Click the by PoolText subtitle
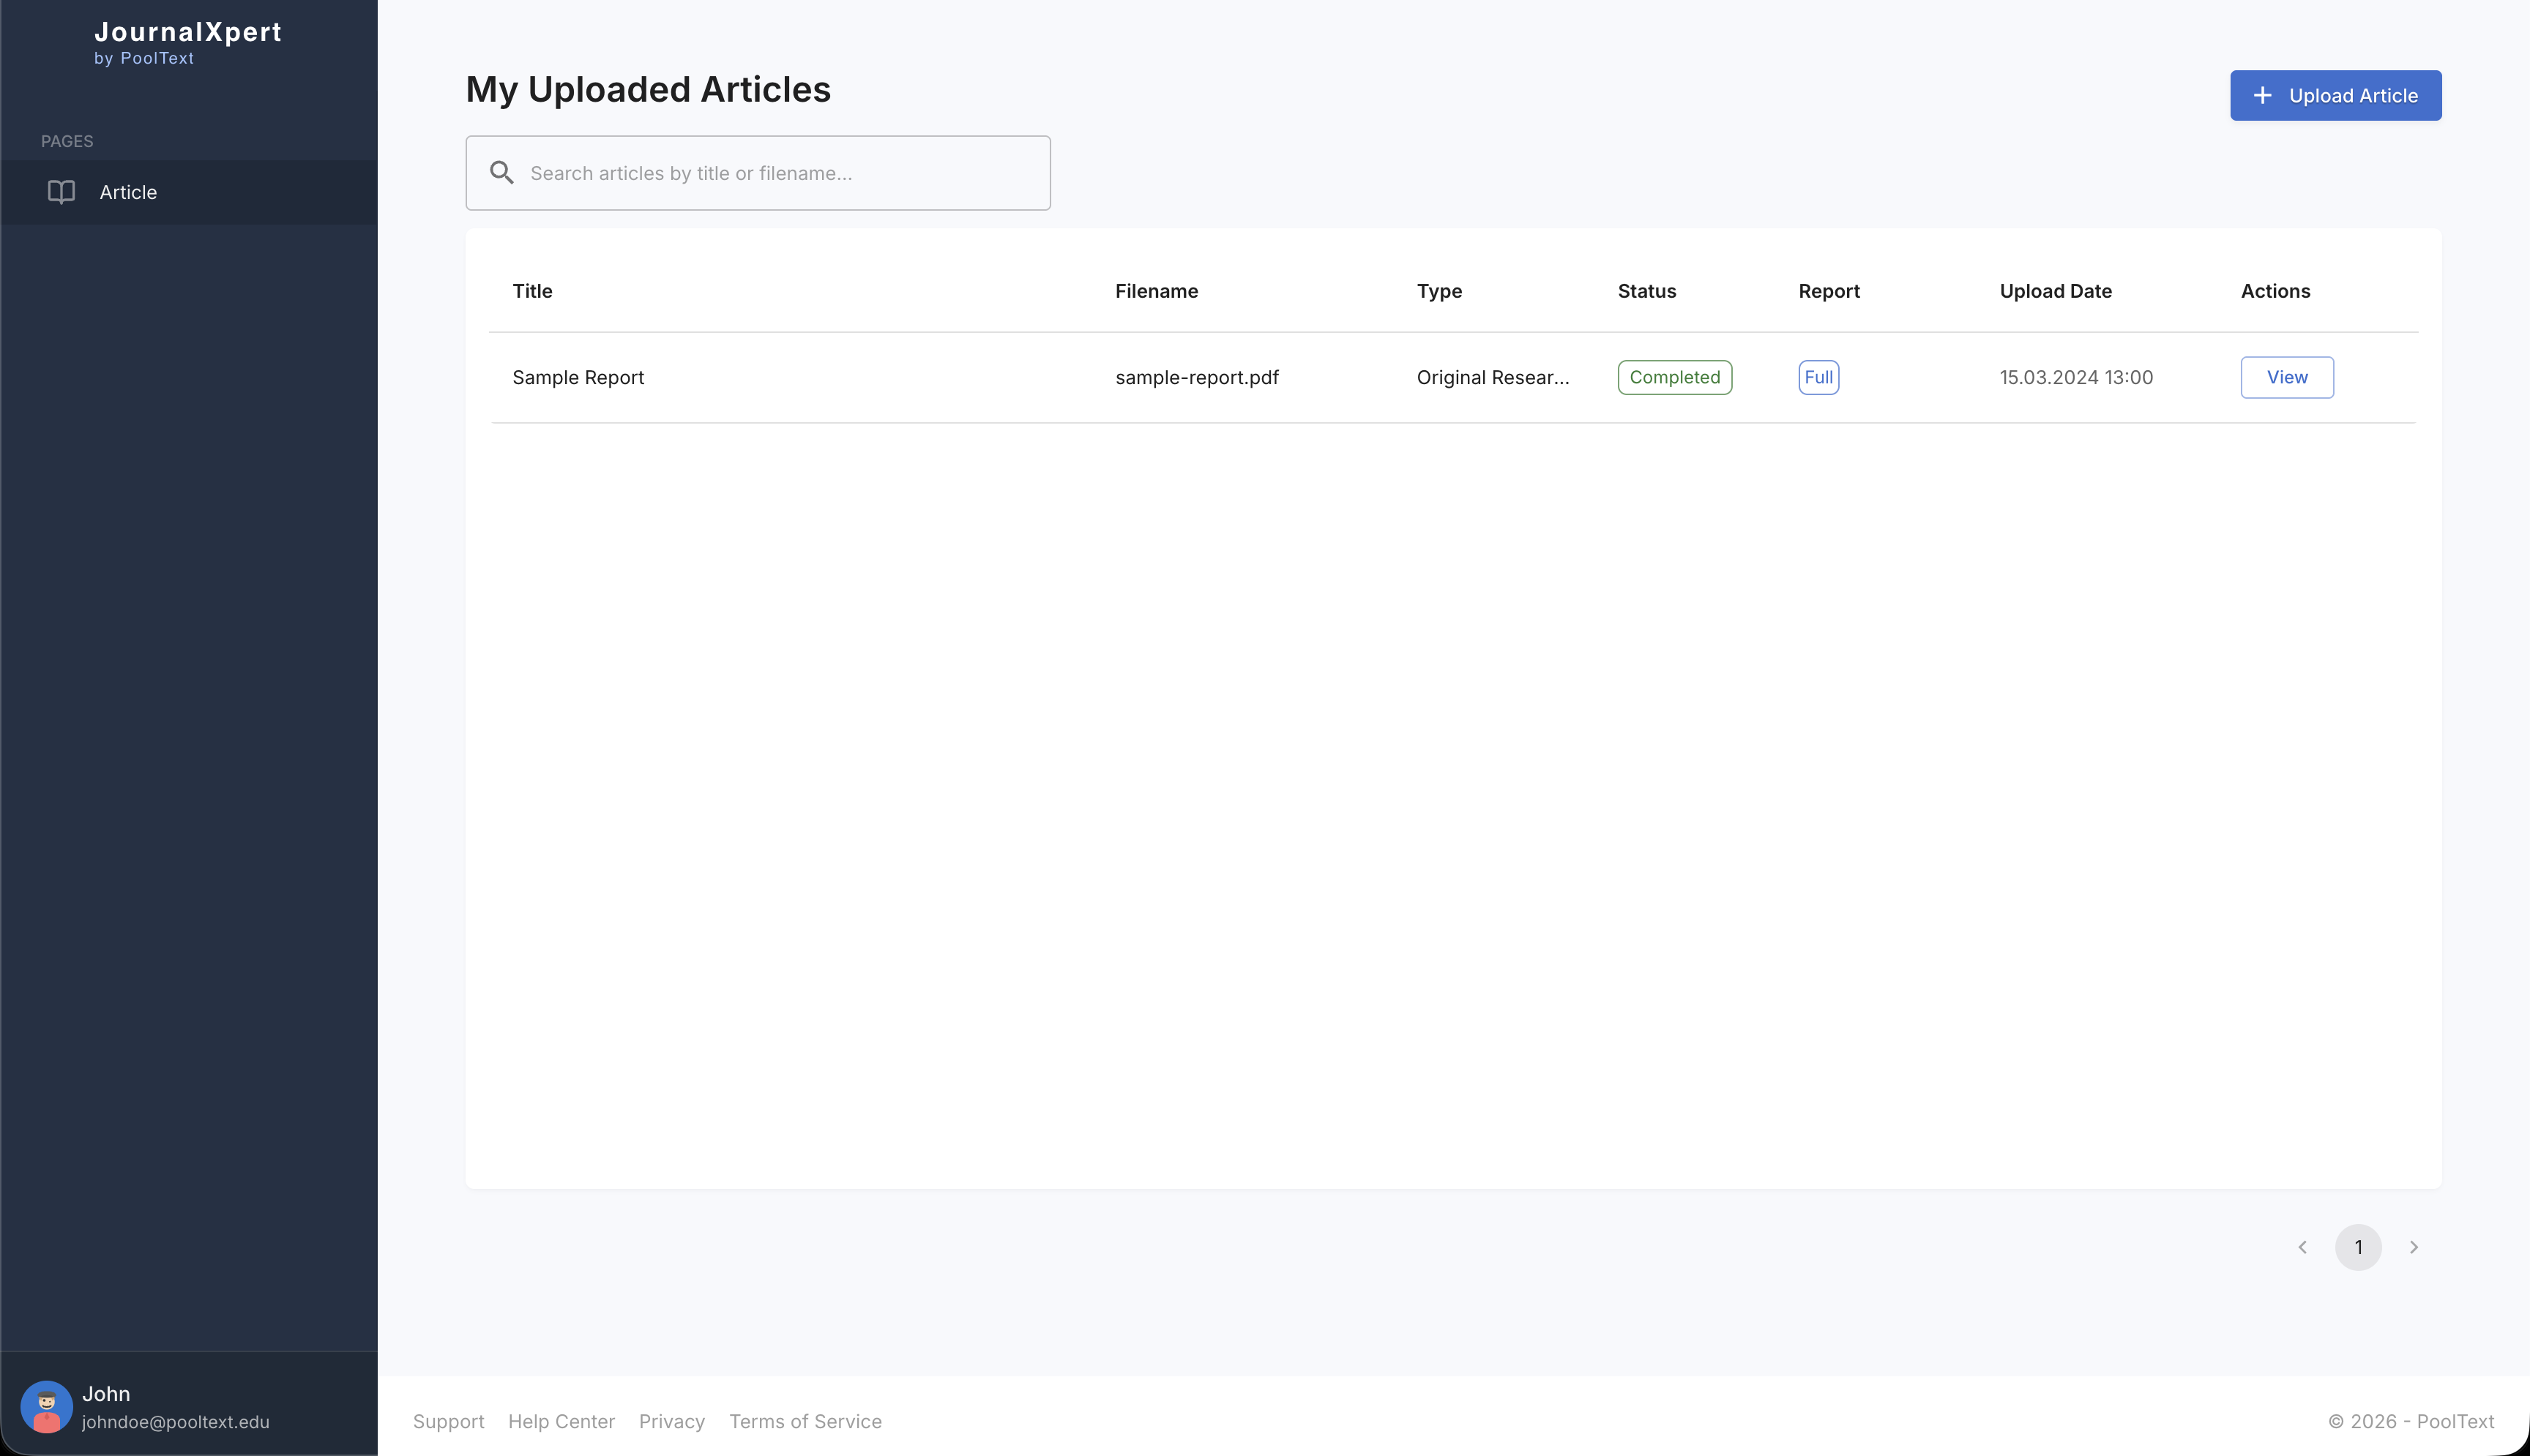This screenshot has height=1456, width=2530. pos(144,58)
